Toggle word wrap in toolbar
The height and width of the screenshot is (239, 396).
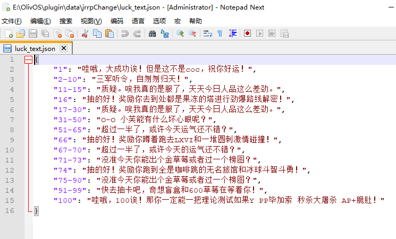click(x=208, y=33)
